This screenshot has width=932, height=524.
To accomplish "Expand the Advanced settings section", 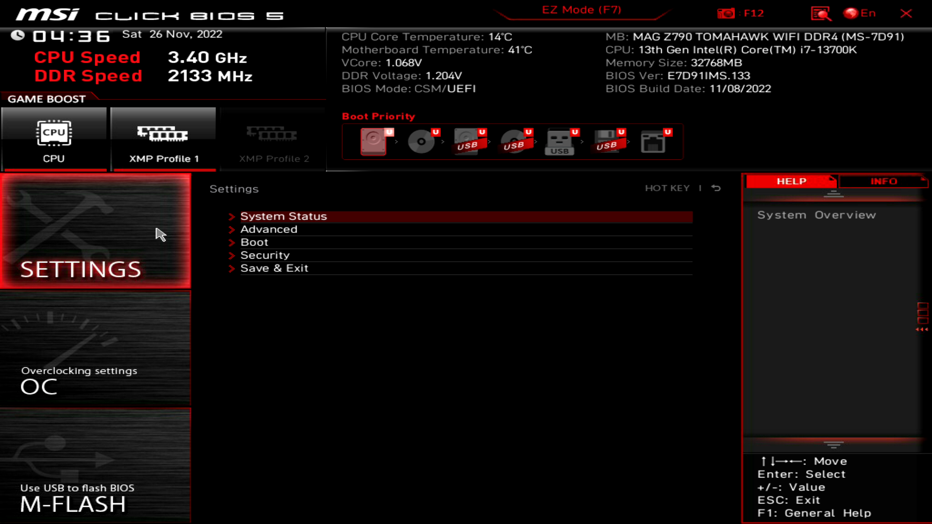I will 268,229.
